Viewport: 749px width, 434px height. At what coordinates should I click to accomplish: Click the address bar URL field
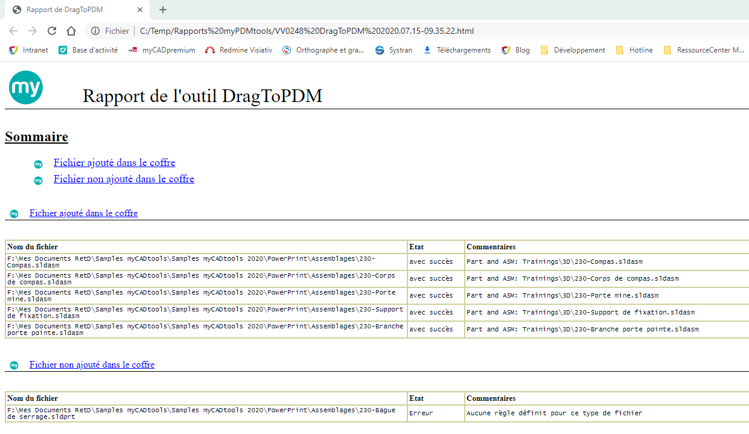tap(362, 31)
